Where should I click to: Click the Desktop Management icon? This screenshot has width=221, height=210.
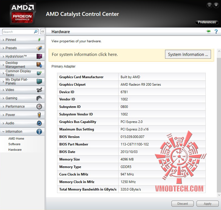point(39,65)
